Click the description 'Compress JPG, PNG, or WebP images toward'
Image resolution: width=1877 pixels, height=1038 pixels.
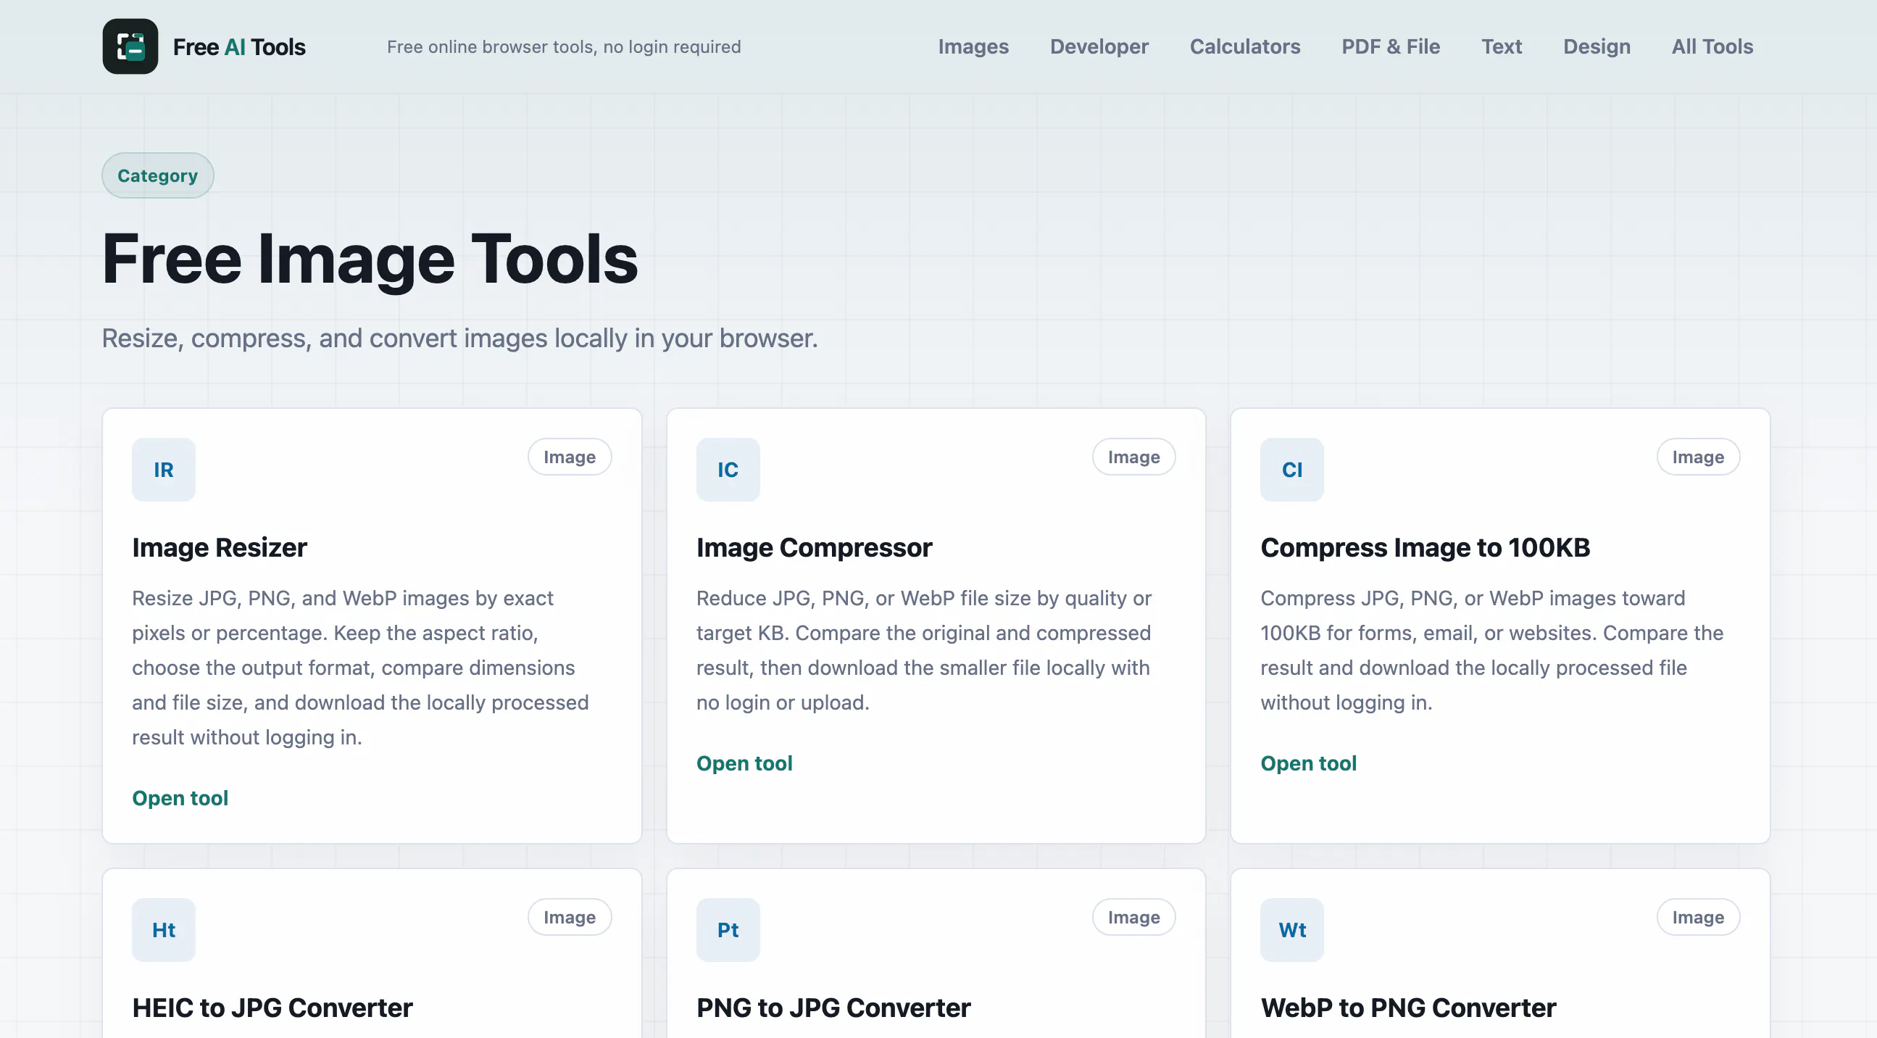pos(1473,598)
